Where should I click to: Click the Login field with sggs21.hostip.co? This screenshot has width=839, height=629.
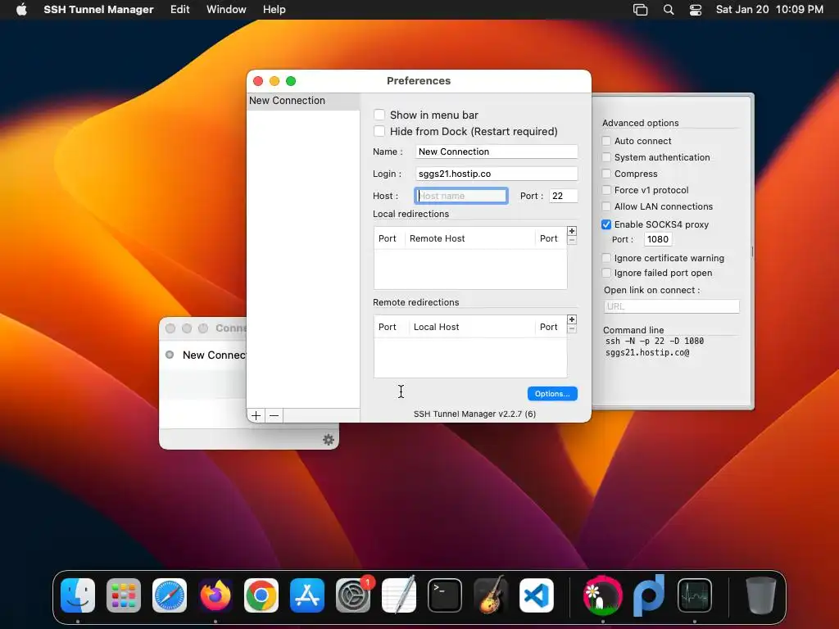497,174
